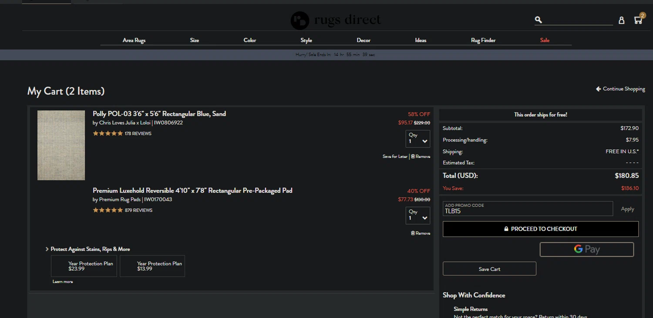Open 879 REVIEWS for Luxehold pad
The height and width of the screenshot is (318, 653).
(x=138, y=210)
